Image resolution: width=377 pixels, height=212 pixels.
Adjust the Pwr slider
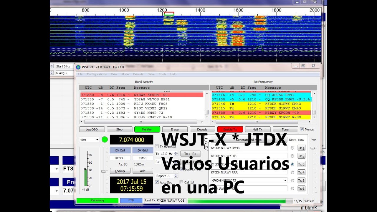313,148
